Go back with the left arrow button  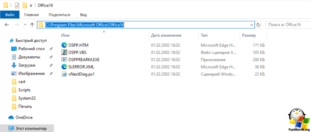click(x=7, y=25)
